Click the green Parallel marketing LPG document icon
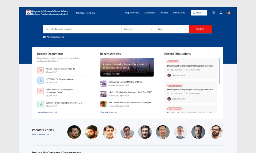 tap(41, 104)
